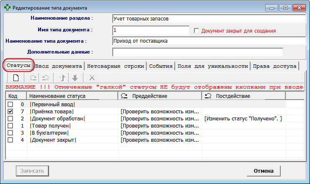Select the row '|Первичный ввод|'
310x184 pixels.
coord(146,104)
